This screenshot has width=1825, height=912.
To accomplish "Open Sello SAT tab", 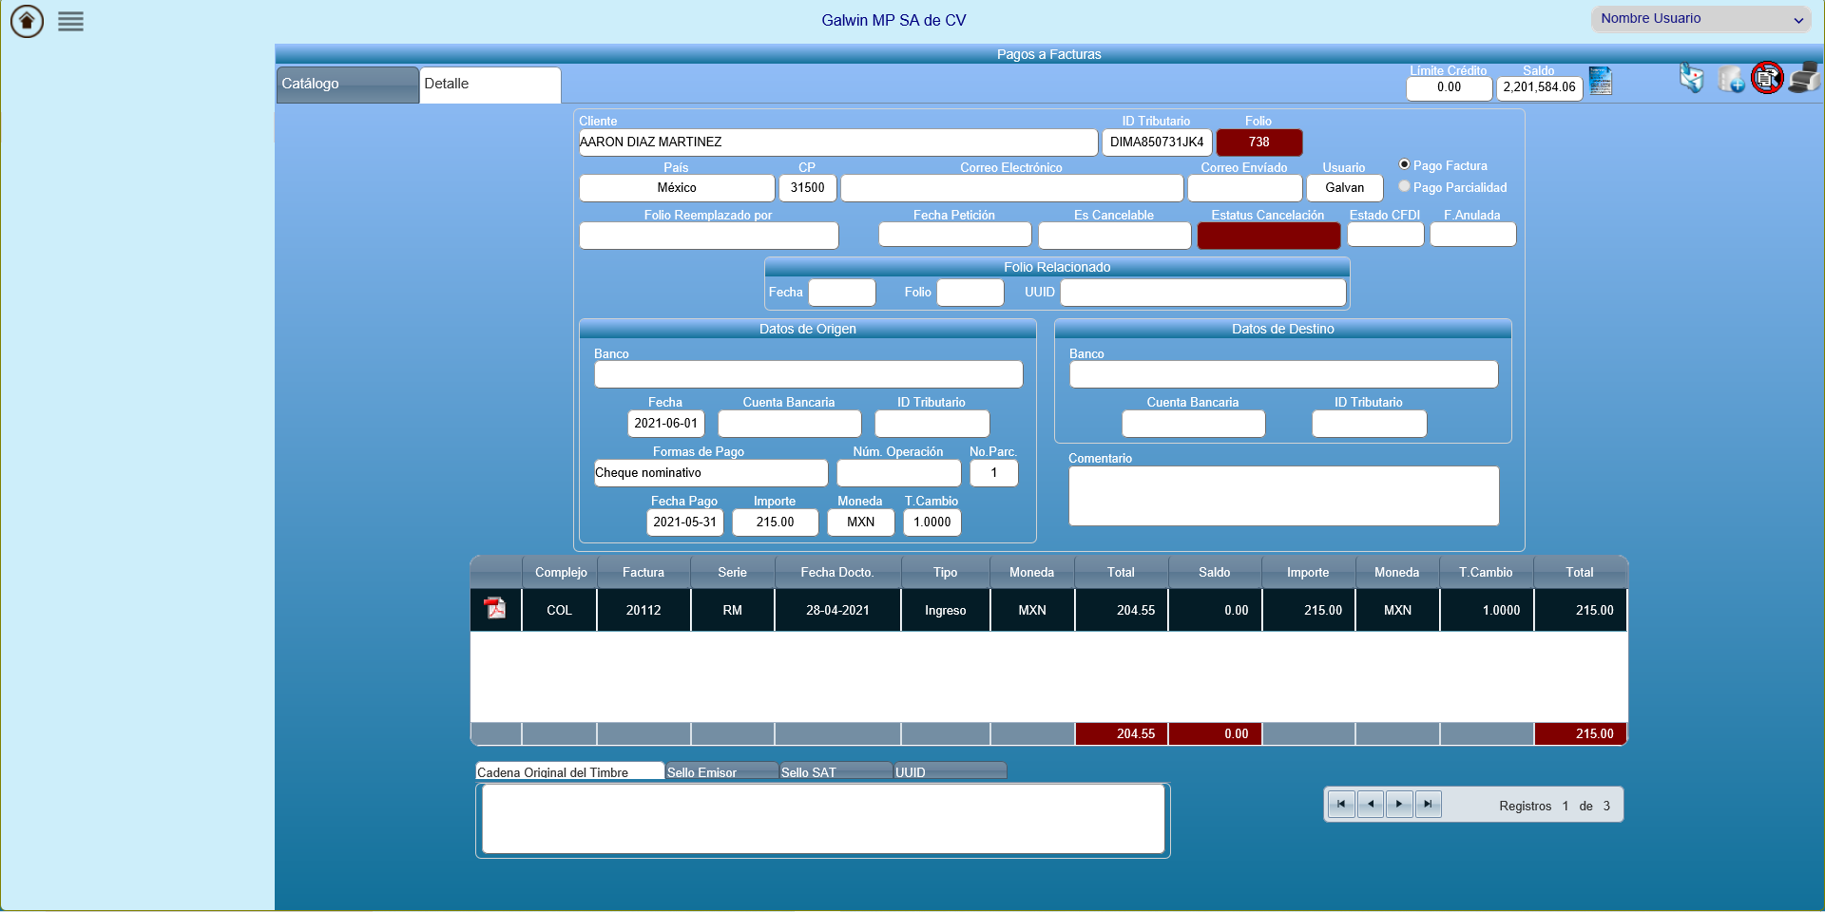I will click(x=836, y=771).
